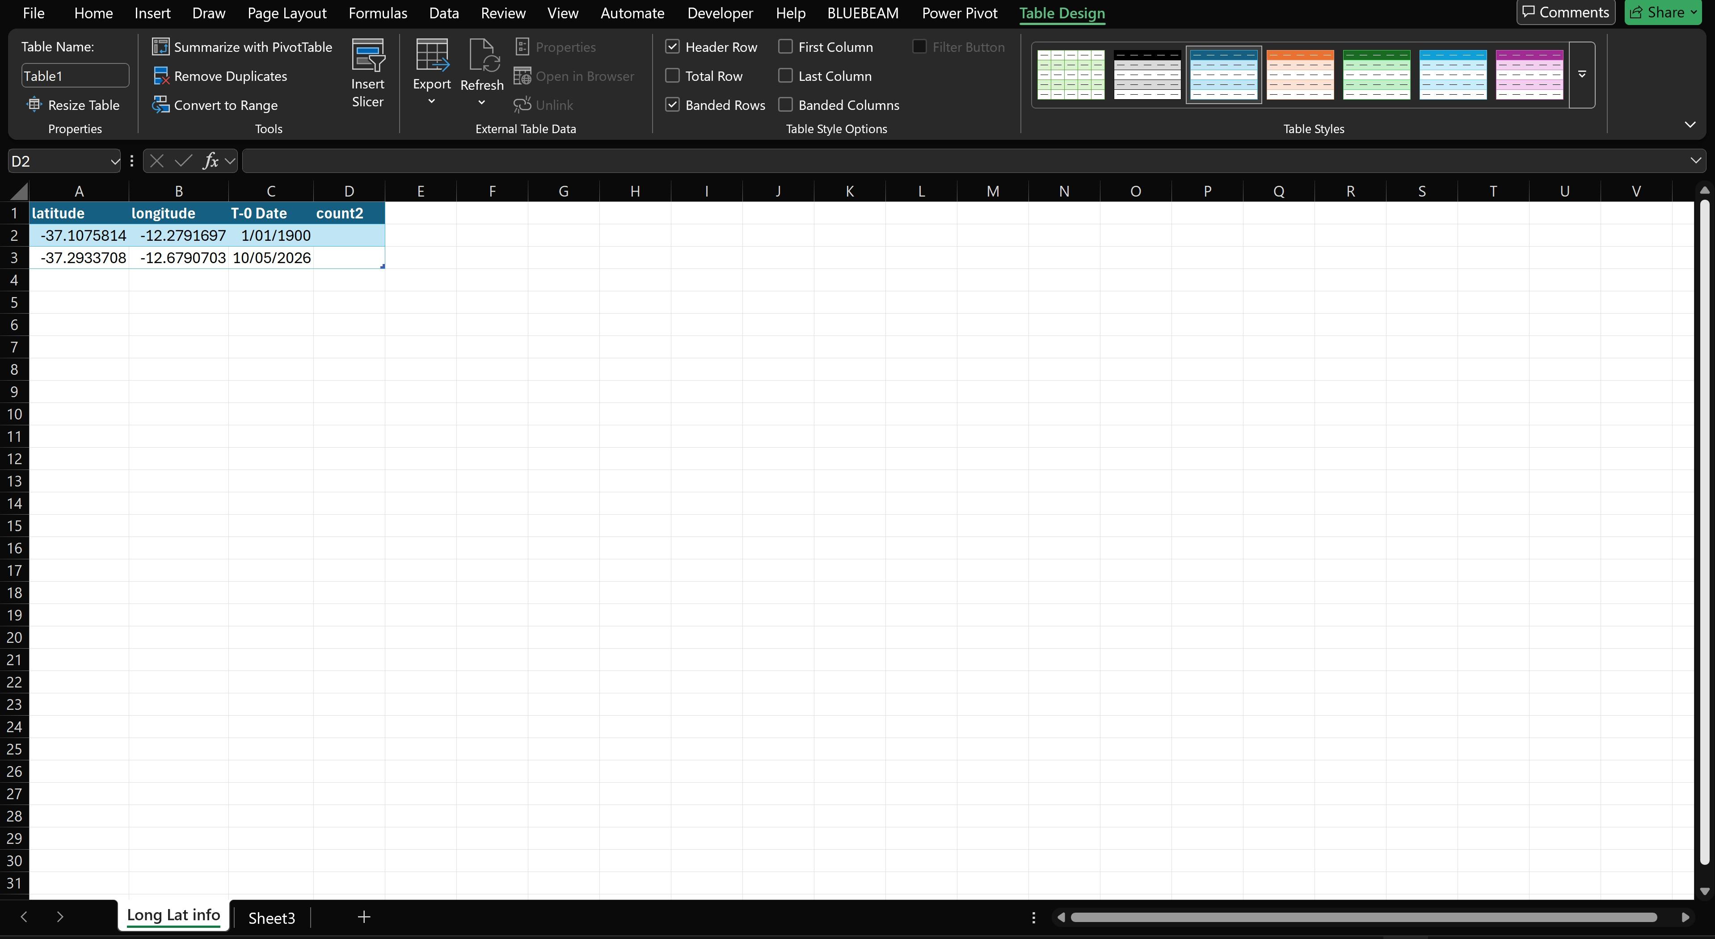
Task: Uncheck the Header Row checkbox
Action: click(672, 46)
